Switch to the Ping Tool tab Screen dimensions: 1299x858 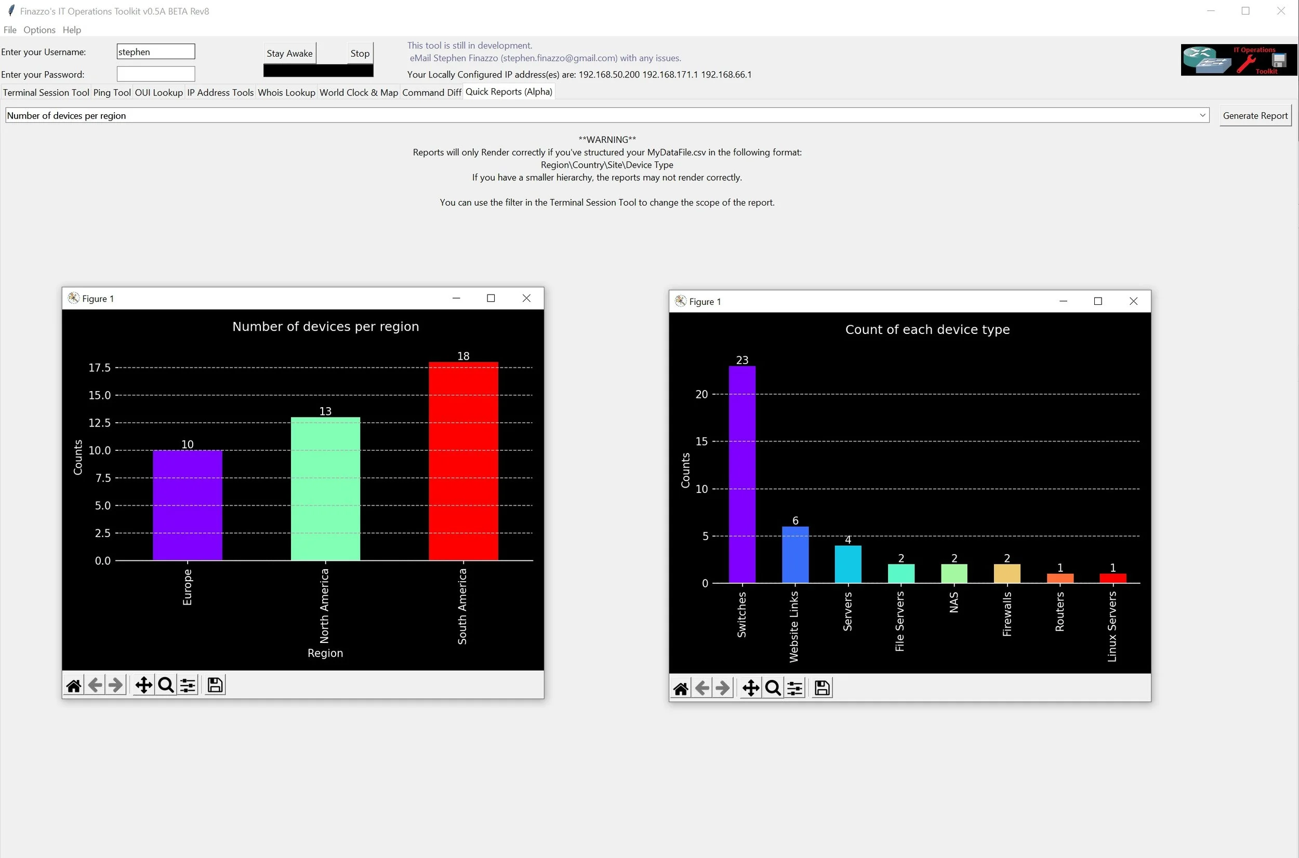112,92
